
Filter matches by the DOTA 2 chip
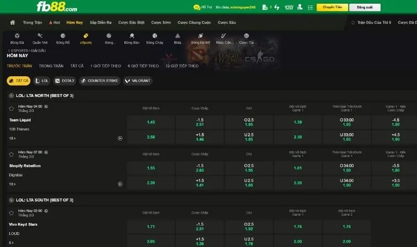pyautogui.click(x=65, y=81)
